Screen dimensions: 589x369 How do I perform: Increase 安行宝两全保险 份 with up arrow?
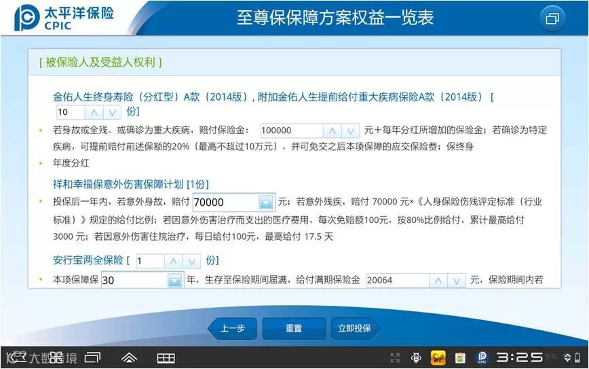173,261
